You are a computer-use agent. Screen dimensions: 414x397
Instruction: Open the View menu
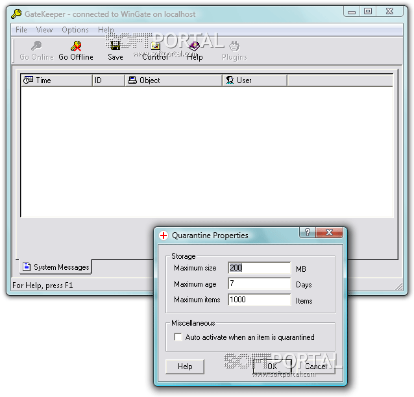point(44,30)
